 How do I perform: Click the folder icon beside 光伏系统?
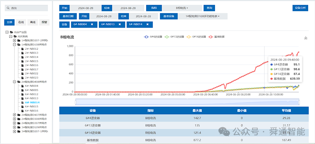[x=15, y=36]
